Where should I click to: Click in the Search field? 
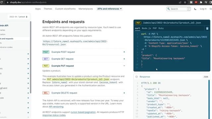click(179, 9)
